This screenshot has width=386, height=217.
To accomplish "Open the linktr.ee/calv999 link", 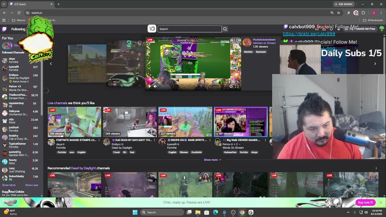I will pyautogui.click(x=309, y=34).
